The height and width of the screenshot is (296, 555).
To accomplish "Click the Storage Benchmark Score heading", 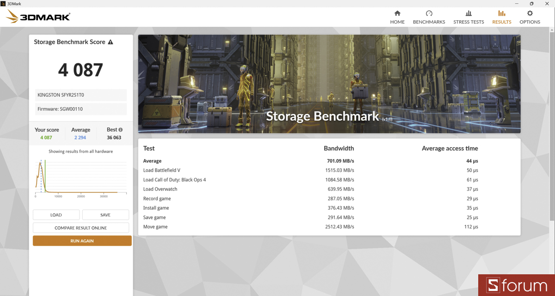I will [x=69, y=42].
